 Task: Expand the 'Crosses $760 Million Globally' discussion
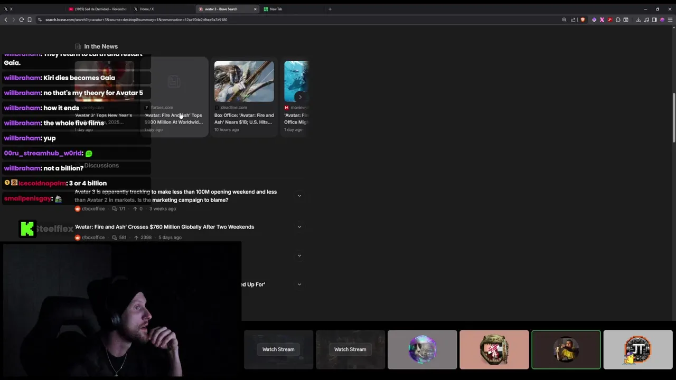(299, 227)
